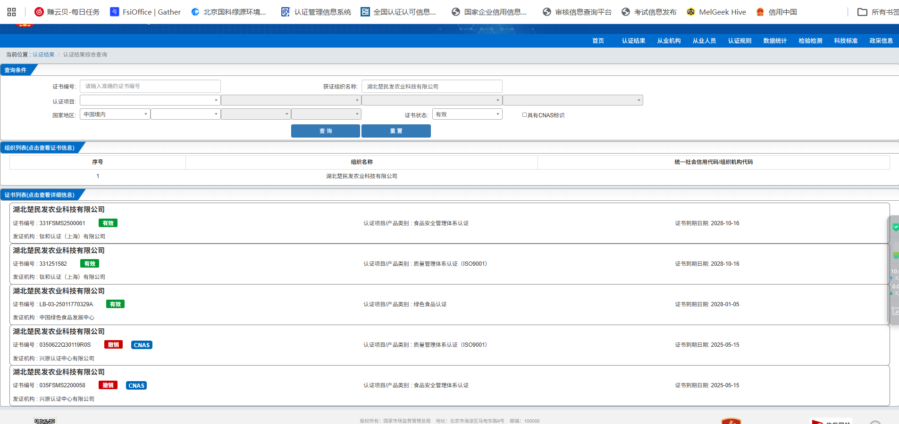The width and height of the screenshot is (899, 424).
Task: Open the 科技标准 navigation menu
Action: [x=846, y=41]
